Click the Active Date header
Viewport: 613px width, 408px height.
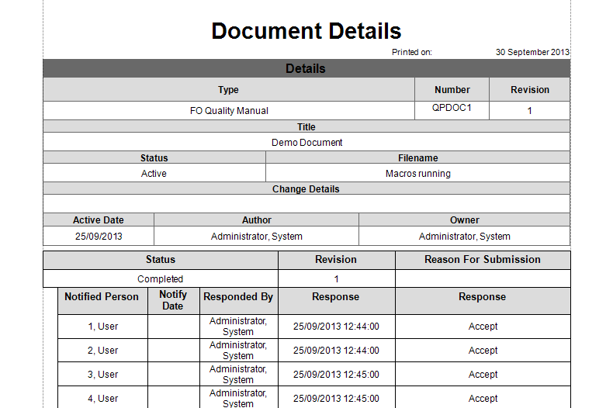tap(99, 220)
